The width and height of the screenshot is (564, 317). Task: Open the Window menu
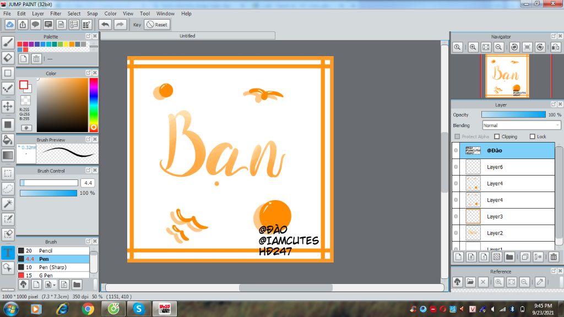(165, 14)
